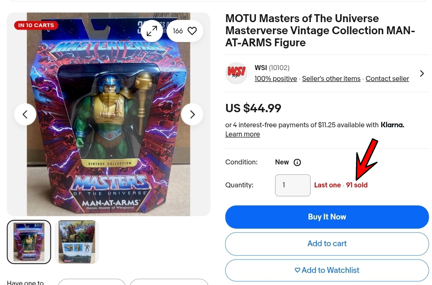This screenshot has width=432, height=285.
Task: Open condition info tooltip icon
Action: tap(297, 162)
